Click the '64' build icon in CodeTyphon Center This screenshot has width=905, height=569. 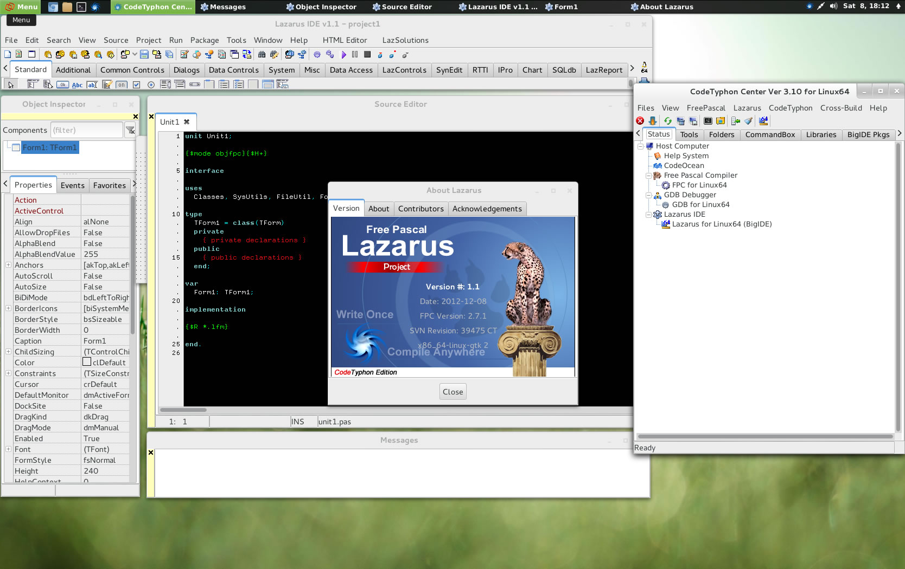tap(763, 120)
